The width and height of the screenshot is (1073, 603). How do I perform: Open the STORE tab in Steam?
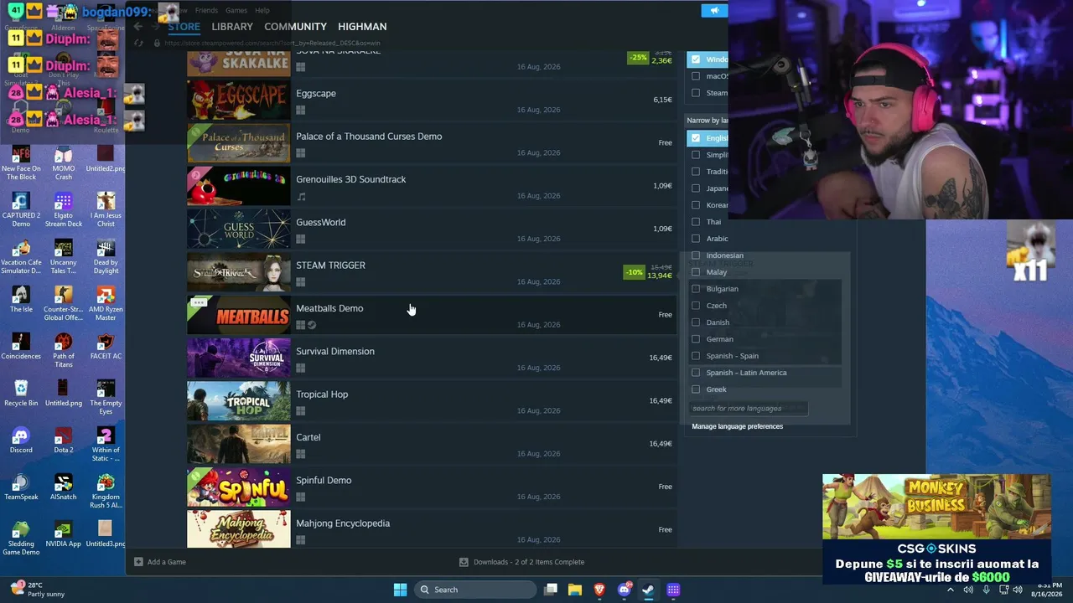[184, 27]
